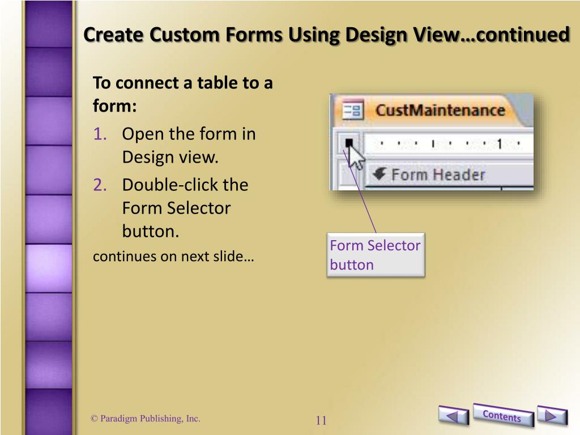Click the 'continues on next slide…' text

(173, 256)
